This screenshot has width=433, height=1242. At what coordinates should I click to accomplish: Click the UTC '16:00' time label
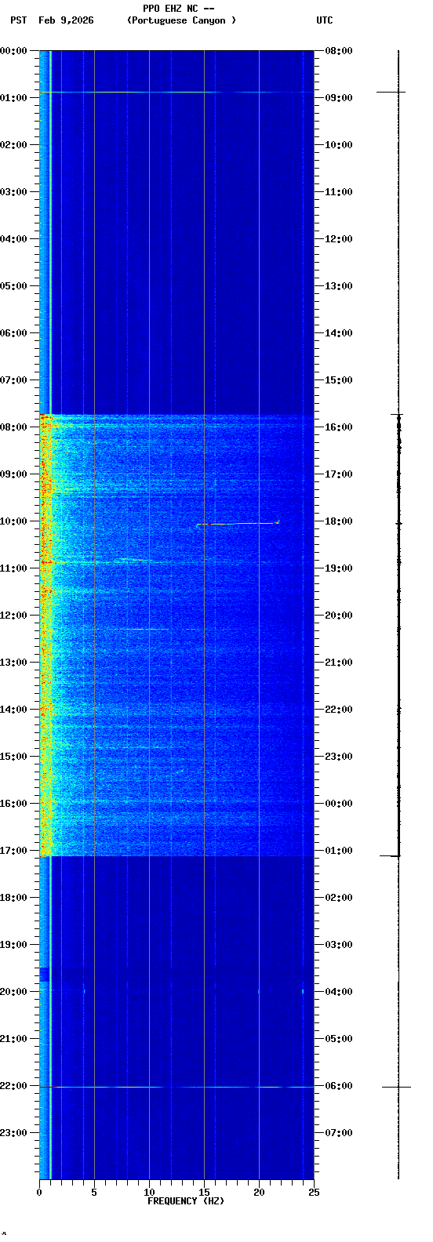pos(339,427)
